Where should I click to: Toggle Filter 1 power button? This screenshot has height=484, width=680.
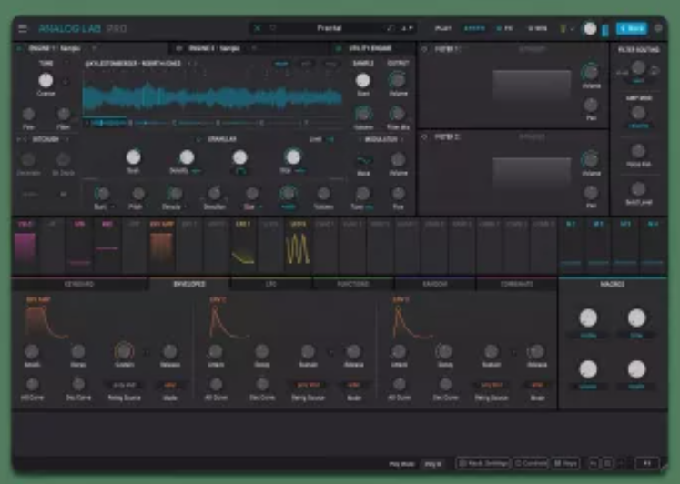point(424,49)
